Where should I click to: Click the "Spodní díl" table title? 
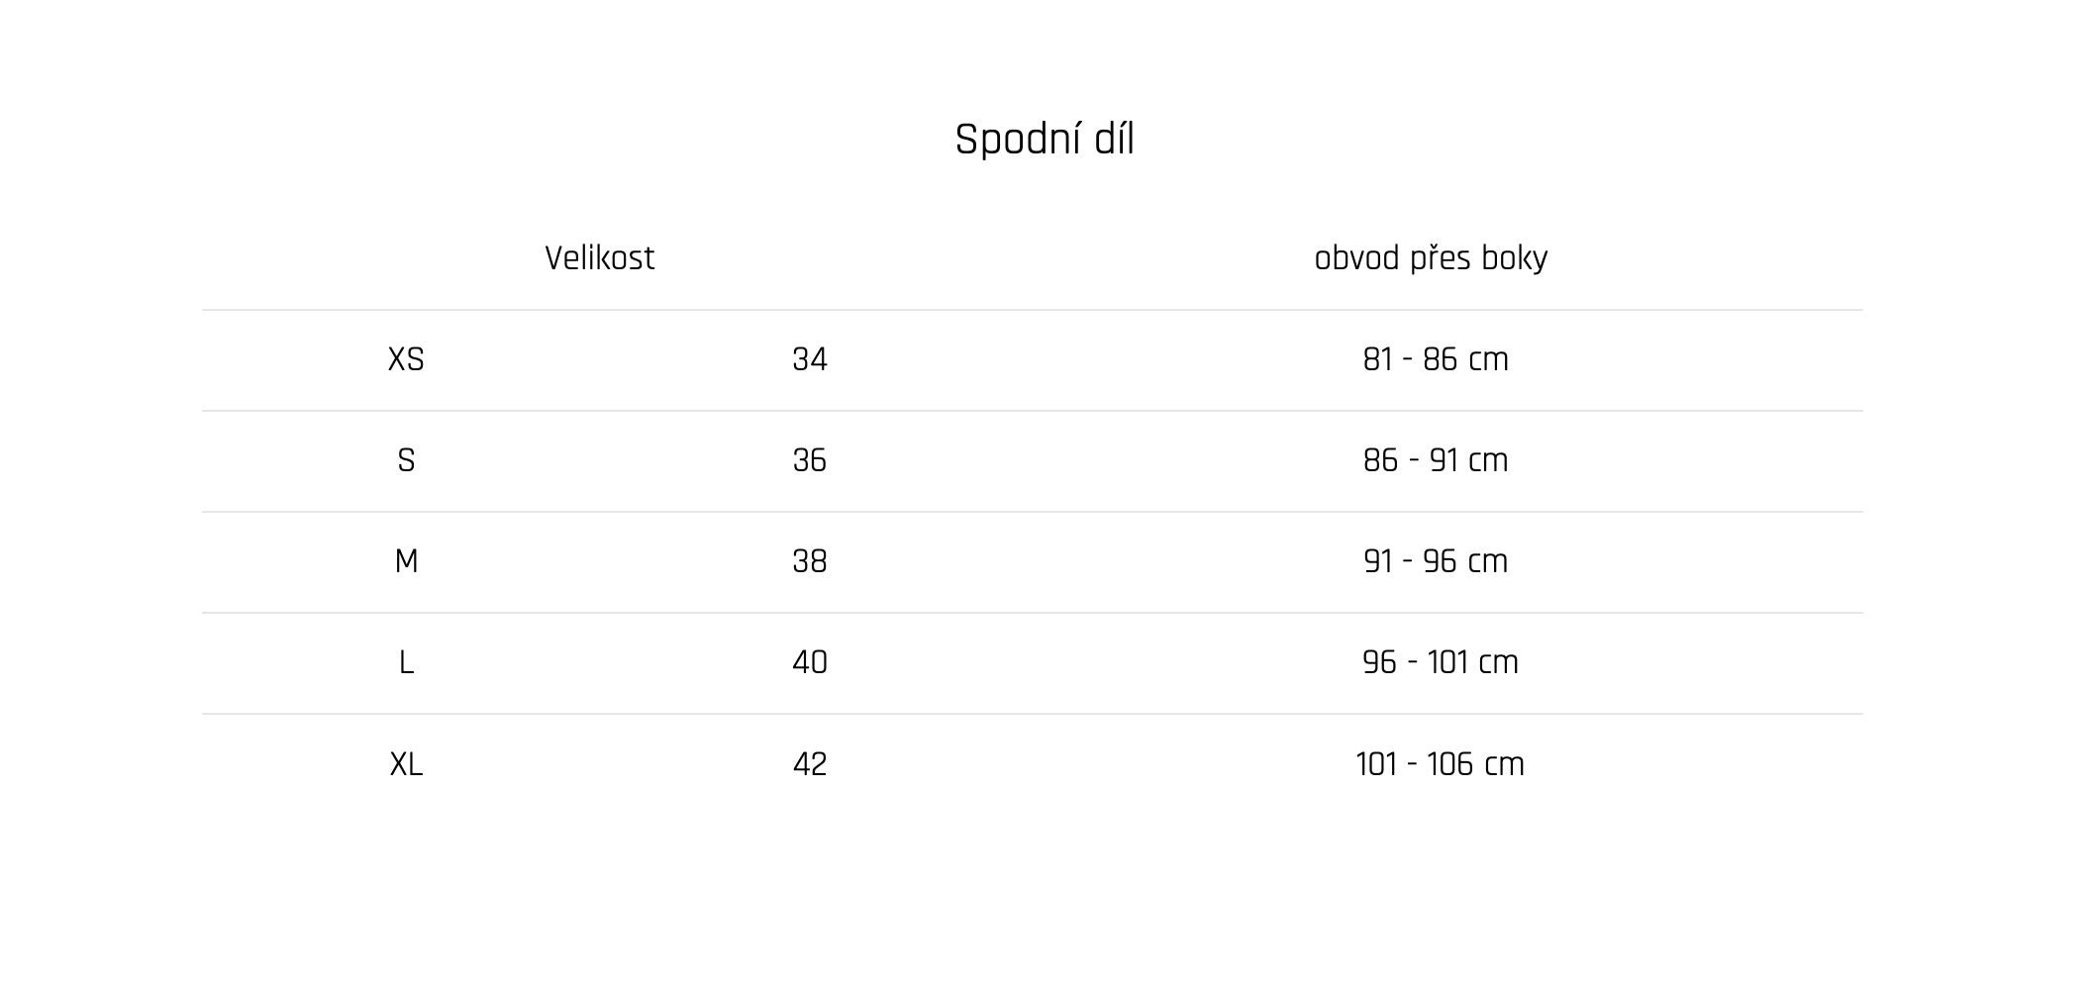(x=1045, y=140)
